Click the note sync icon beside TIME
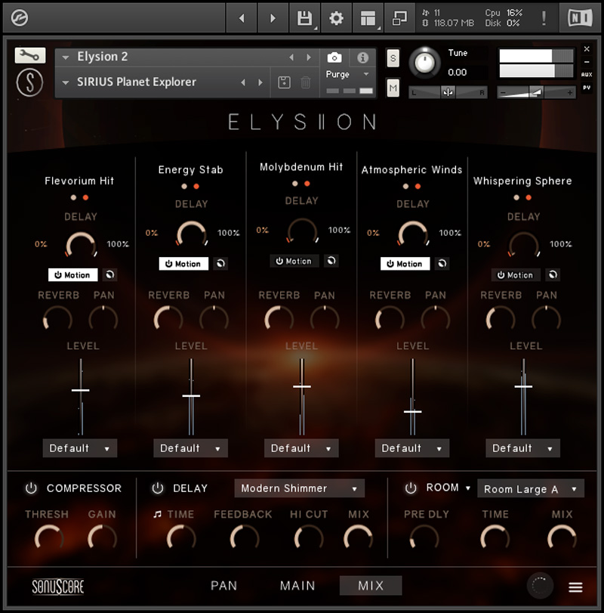604x613 pixels. 157,514
